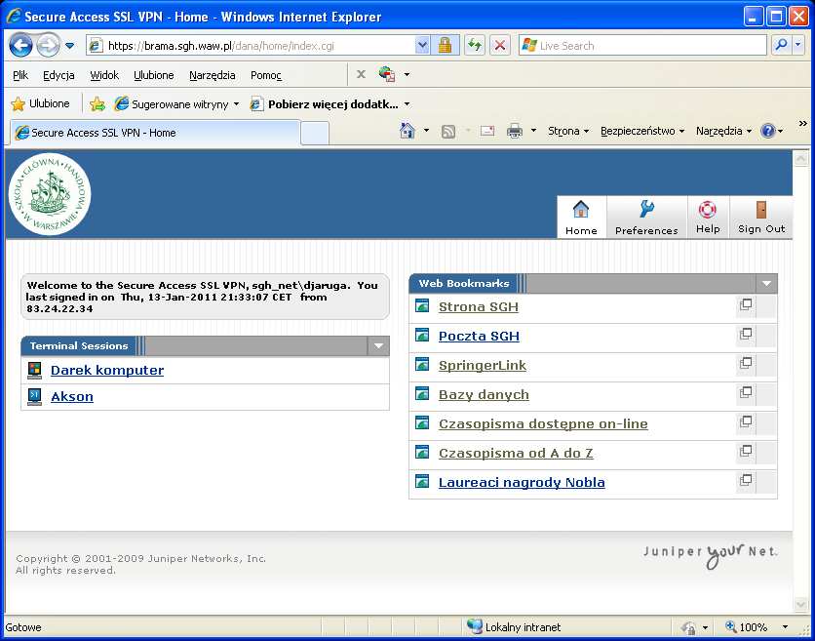Click the Read mail envelope icon

click(x=487, y=131)
